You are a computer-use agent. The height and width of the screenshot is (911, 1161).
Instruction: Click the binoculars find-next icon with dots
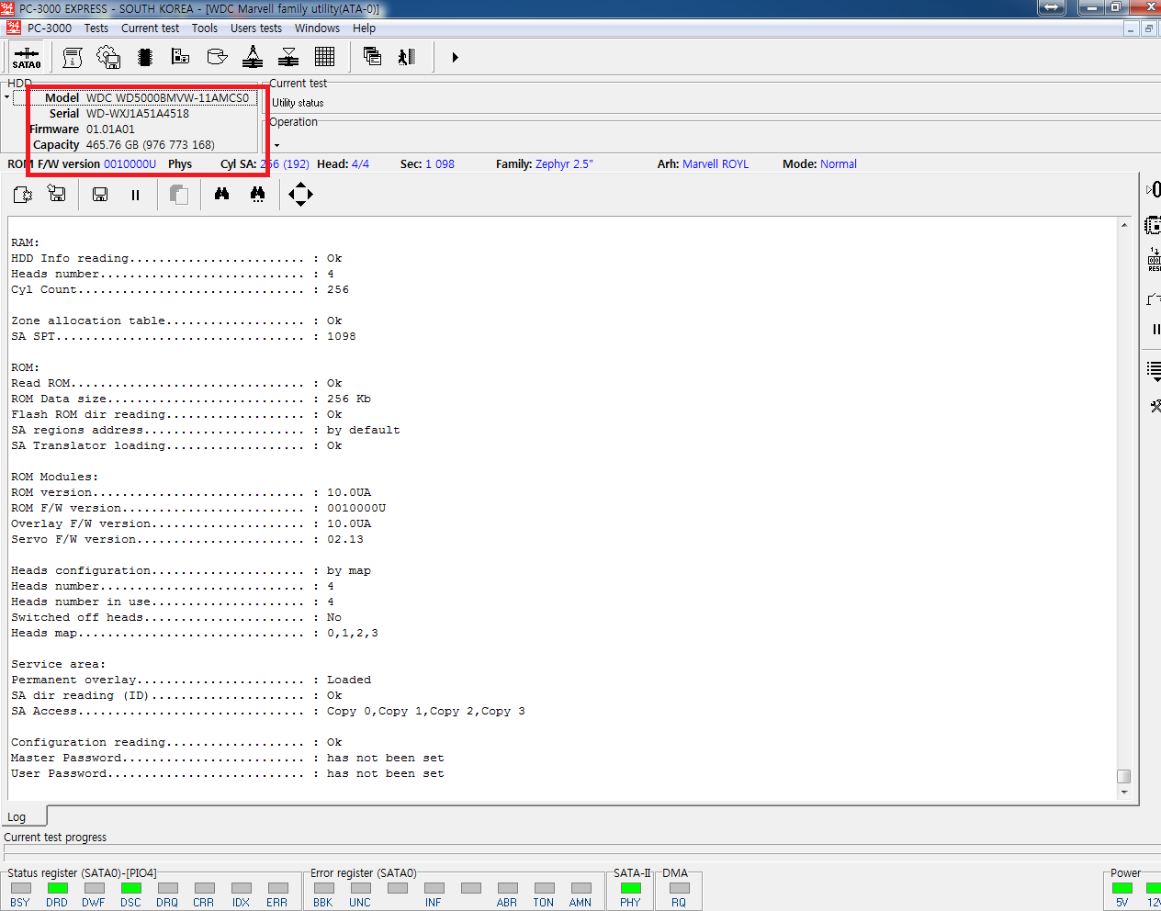[257, 194]
